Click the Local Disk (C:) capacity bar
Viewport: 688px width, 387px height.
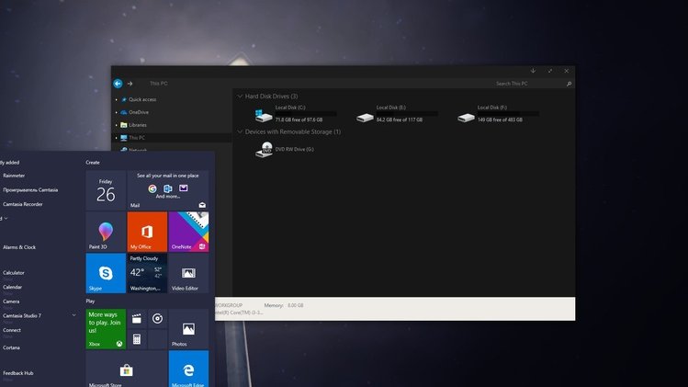point(306,114)
